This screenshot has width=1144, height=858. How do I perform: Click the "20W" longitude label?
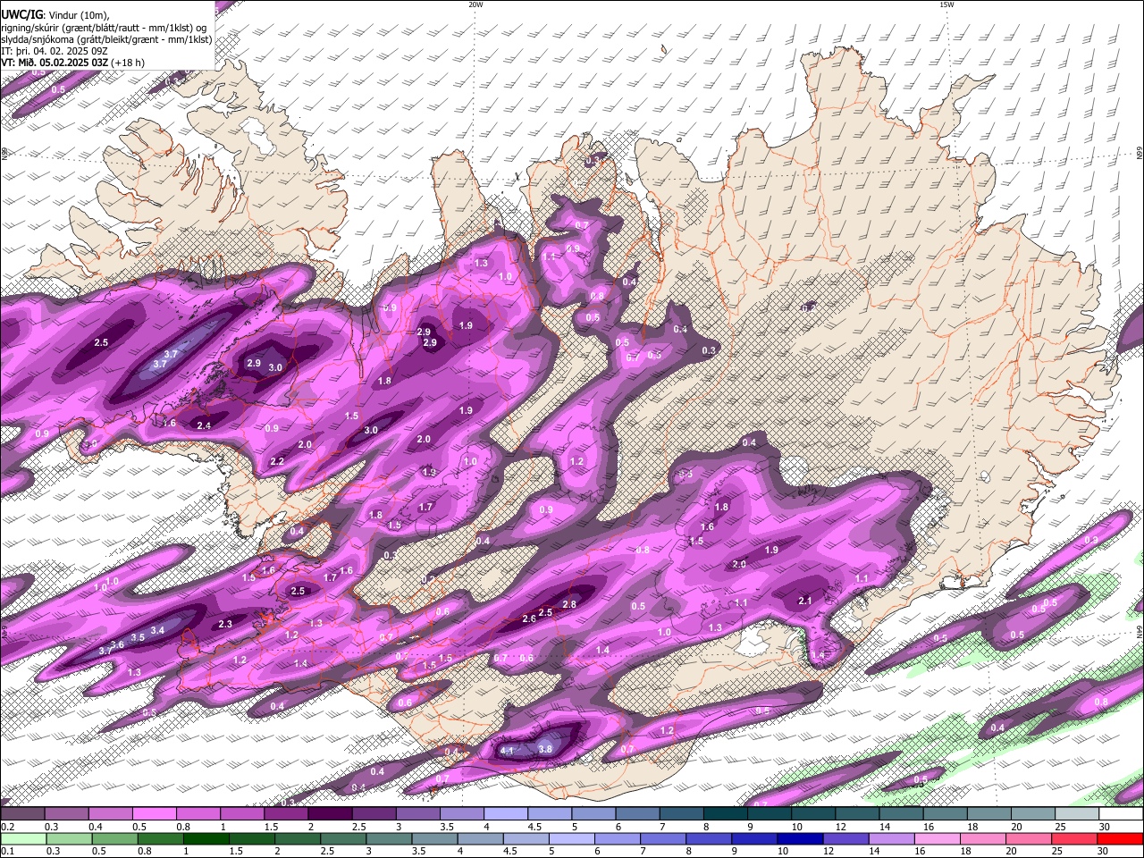(x=475, y=5)
